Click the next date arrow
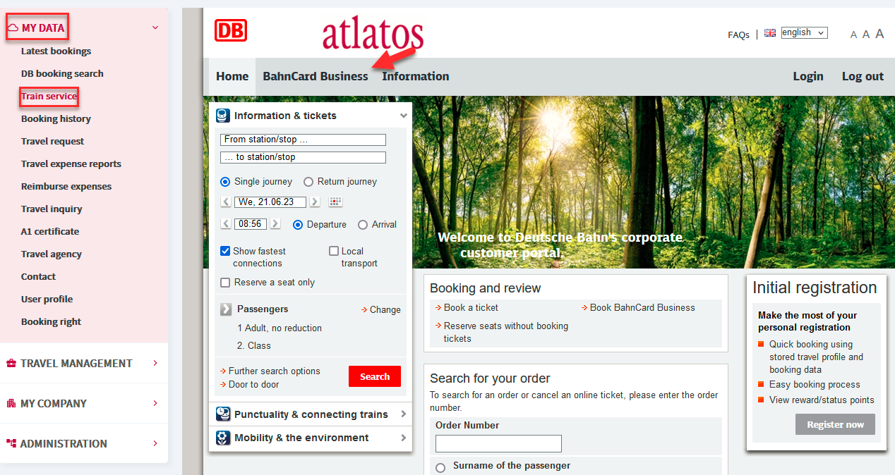 coord(315,202)
